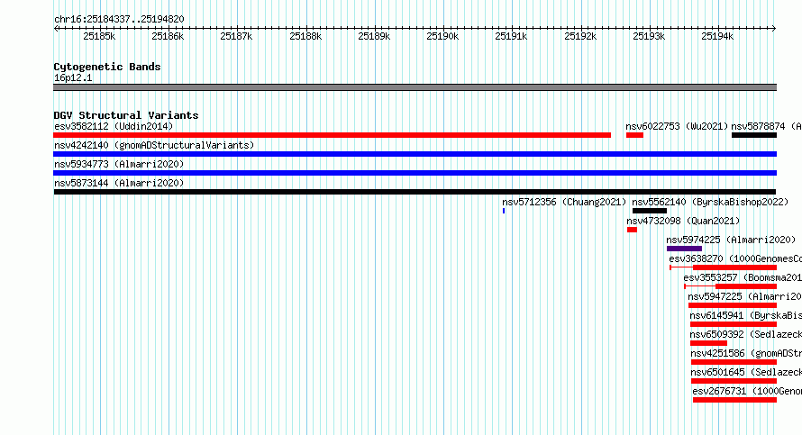
Task: Open the nsv5878874 variant label
Action: click(x=766, y=126)
